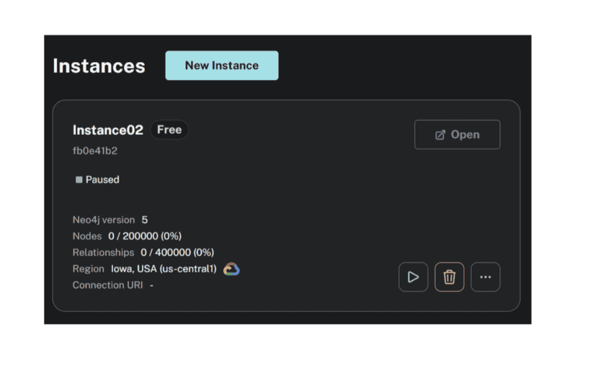Click the Nodes value 0 / 200000 (0%)
593x370 pixels.
click(145, 236)
